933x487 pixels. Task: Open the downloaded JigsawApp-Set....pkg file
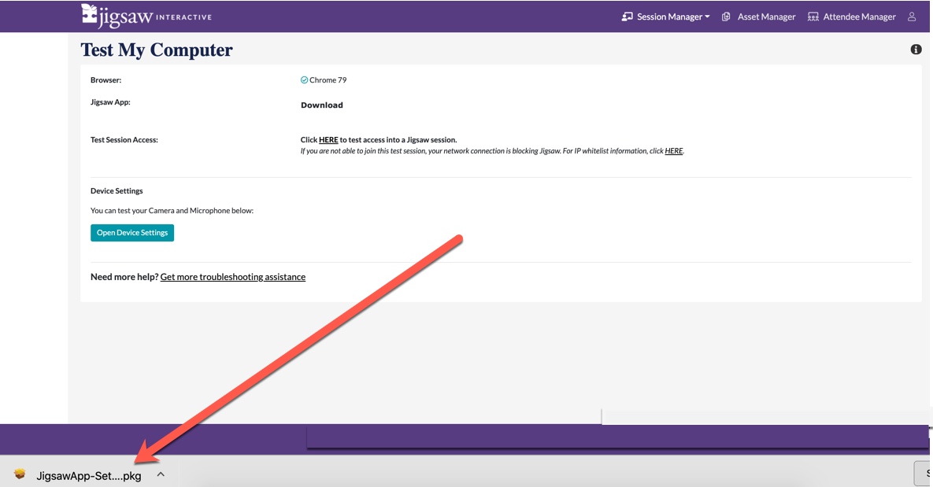pos(88,475)
